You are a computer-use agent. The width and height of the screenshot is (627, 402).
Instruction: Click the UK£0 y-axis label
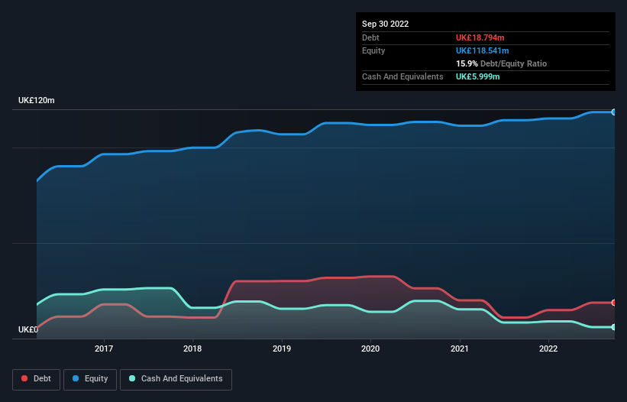28,329
